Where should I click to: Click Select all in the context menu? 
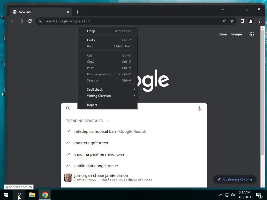pyautogui.click(x=107, y=80)
